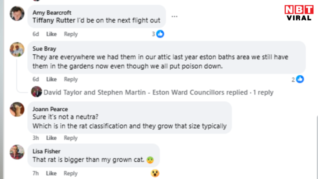View like reactions on Sue Bray's comment
The height and width of the screenshot is (179, 318).
298,79
